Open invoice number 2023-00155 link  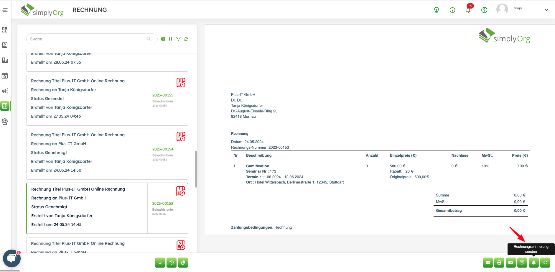[x=163, y=95]
